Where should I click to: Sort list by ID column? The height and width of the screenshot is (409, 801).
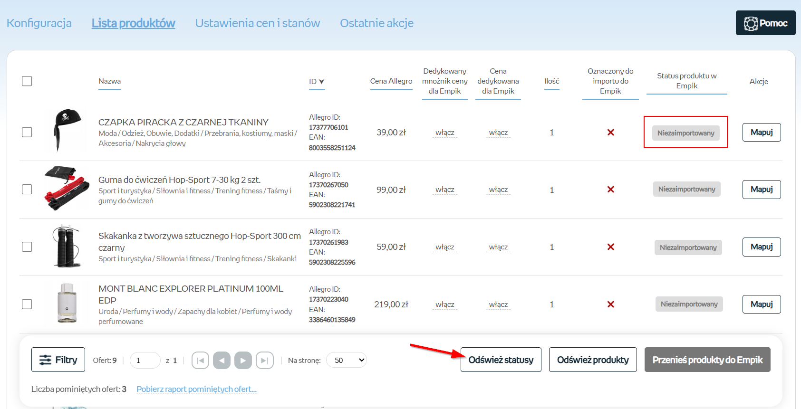[316, 82]
